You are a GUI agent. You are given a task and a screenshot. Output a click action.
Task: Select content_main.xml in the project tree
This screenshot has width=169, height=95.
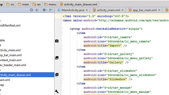click(x=11, y=60)
